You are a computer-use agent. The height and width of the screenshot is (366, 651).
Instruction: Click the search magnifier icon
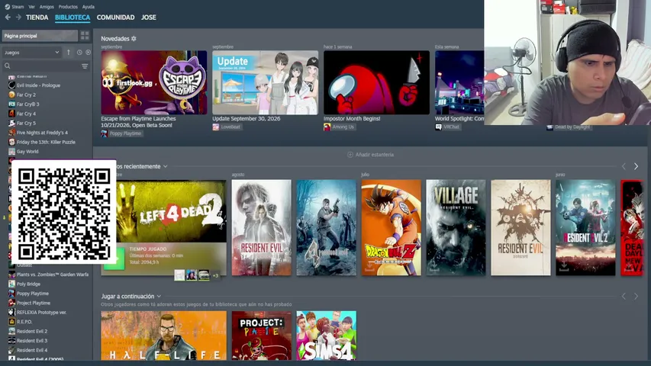(8, 66)
